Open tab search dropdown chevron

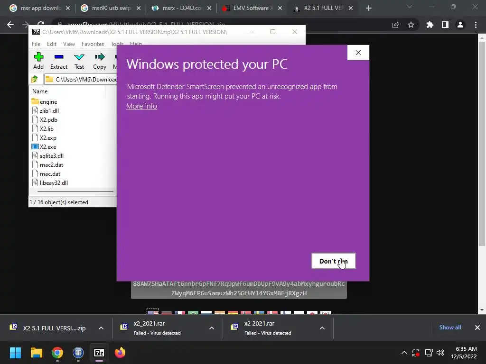coord(410,7)
